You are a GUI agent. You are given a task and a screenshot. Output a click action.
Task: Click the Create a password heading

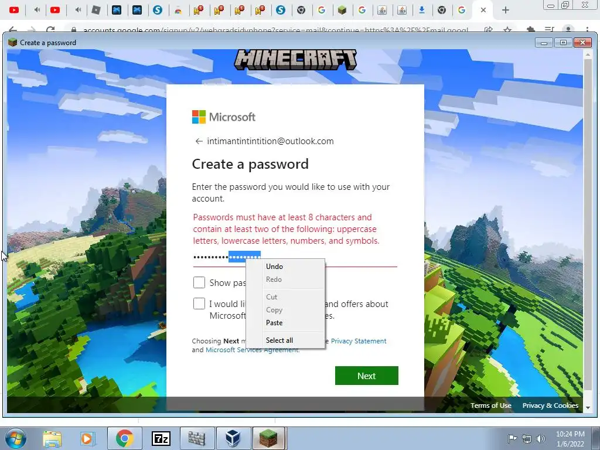(x=250, y=164)
